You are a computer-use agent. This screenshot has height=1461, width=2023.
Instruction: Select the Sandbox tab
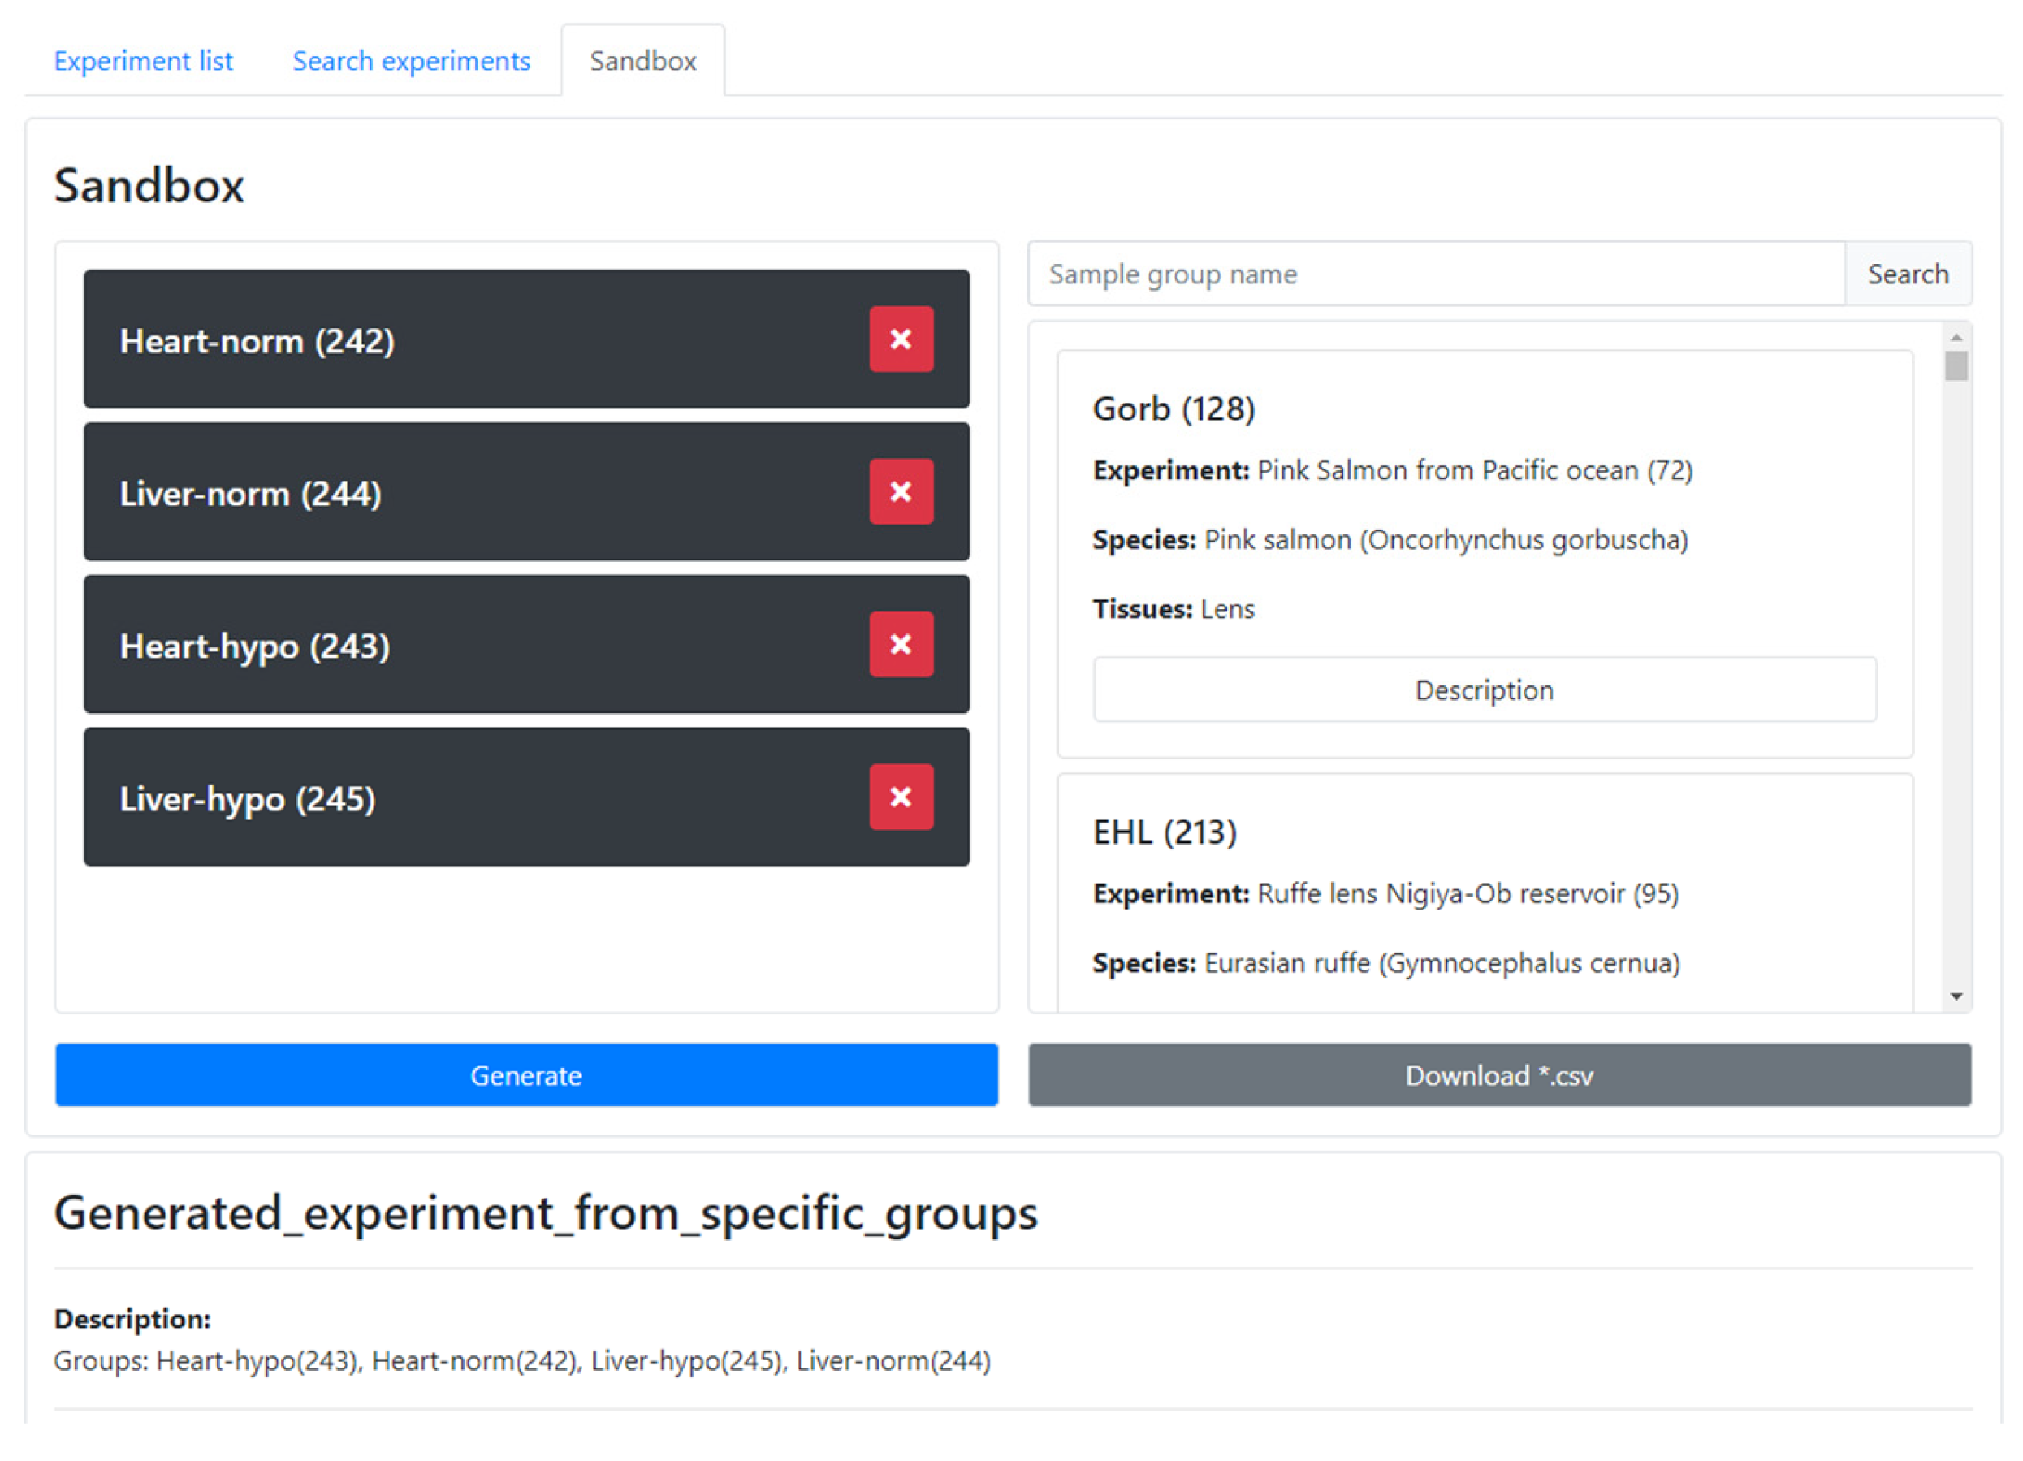pos(642,61)
